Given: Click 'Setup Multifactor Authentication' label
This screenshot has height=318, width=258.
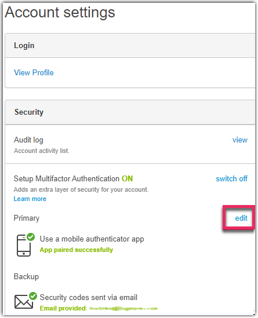Looking at the screenshot, I should [x=67, y=178].
